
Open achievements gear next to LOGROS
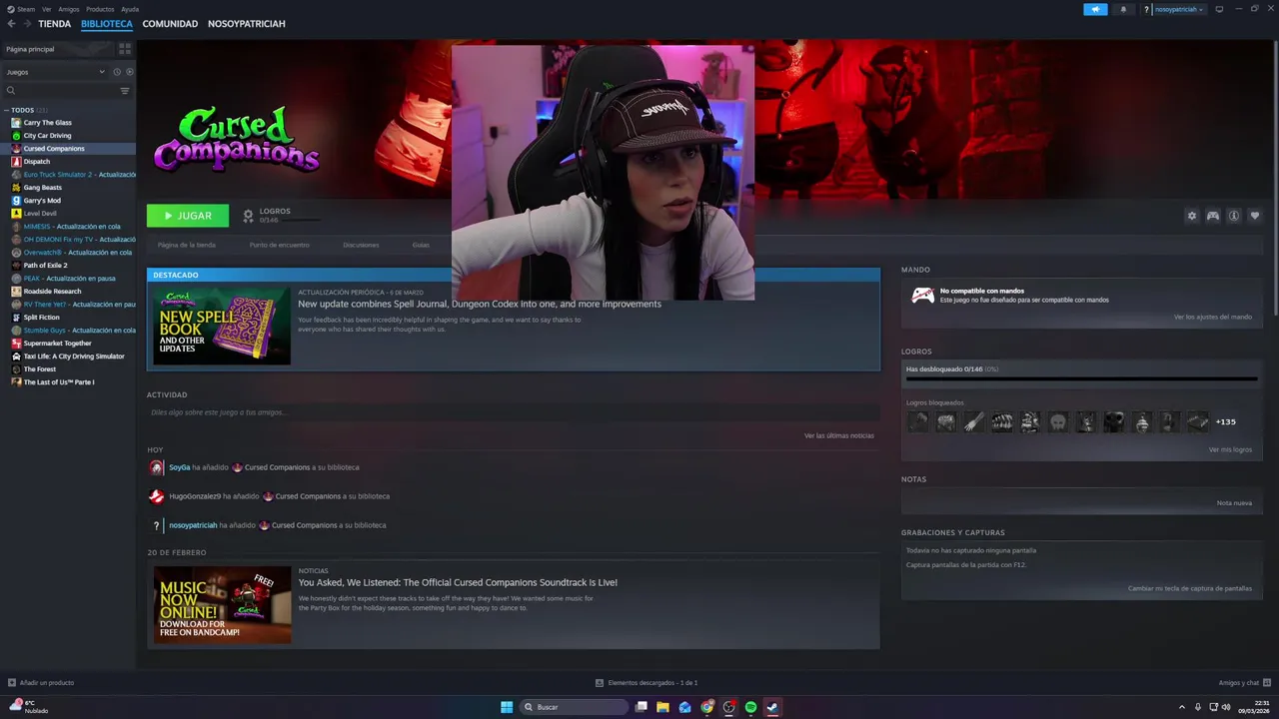[248, 216]
